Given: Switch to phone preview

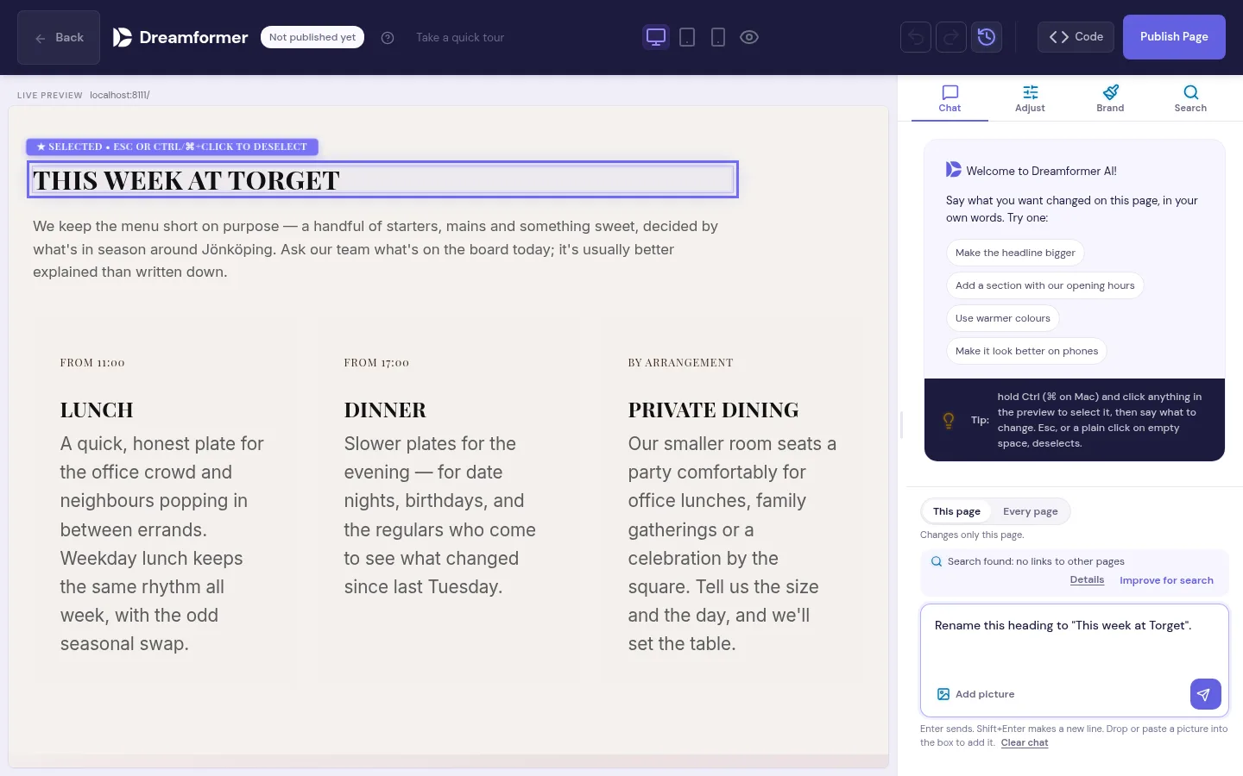Looking at the screenshot, I should tap(718, 37).
